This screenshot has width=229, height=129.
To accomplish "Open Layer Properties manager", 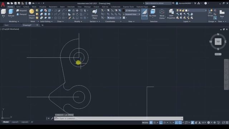I will (171, 14).
